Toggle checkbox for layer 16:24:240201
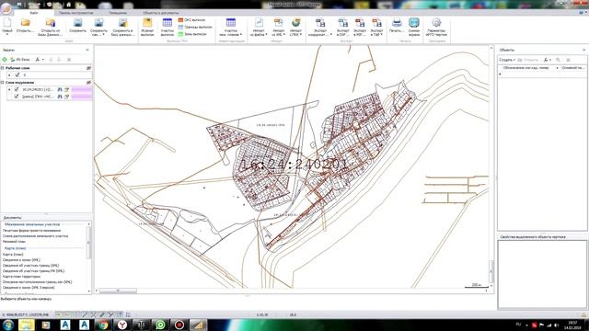Screen dimensions: 589x331 17,89
